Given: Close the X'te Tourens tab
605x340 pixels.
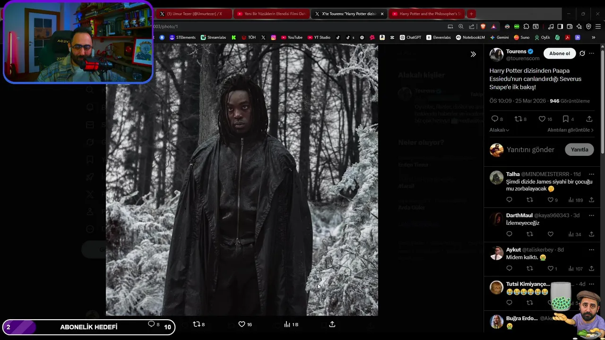Looking at the screenshot, I should click(382, 14).
